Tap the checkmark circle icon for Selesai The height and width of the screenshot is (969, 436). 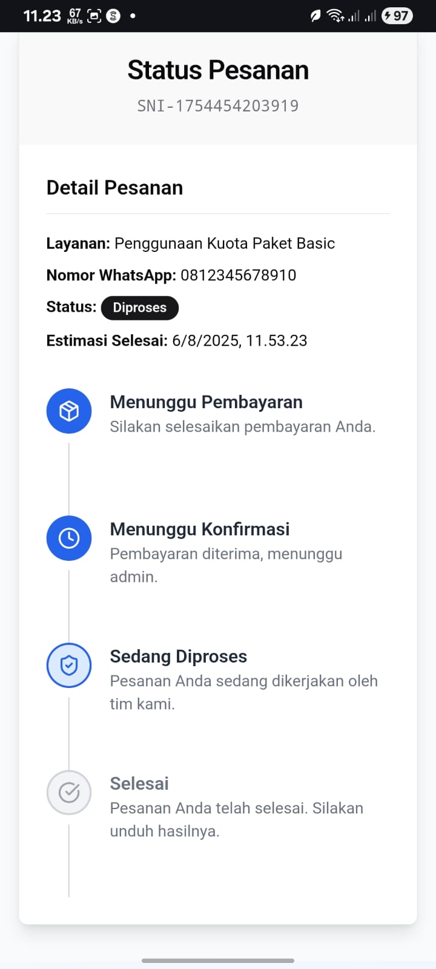69,792
